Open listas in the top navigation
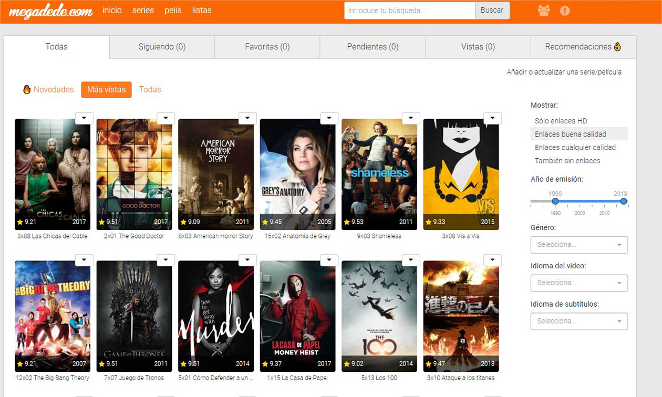 (x=202, y=11)
